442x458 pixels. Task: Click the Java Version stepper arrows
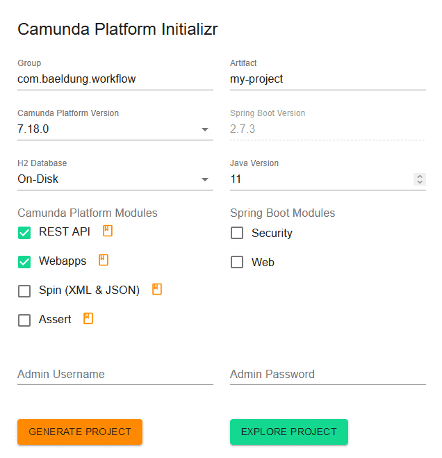(x=419, y=179)
